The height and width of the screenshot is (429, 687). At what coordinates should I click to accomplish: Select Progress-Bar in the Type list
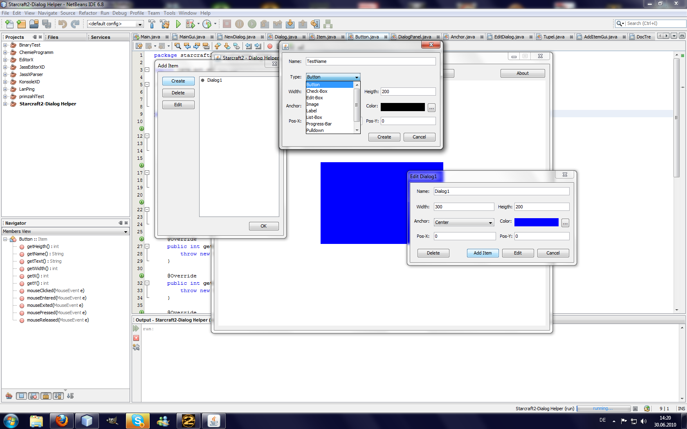click(319, 124)
